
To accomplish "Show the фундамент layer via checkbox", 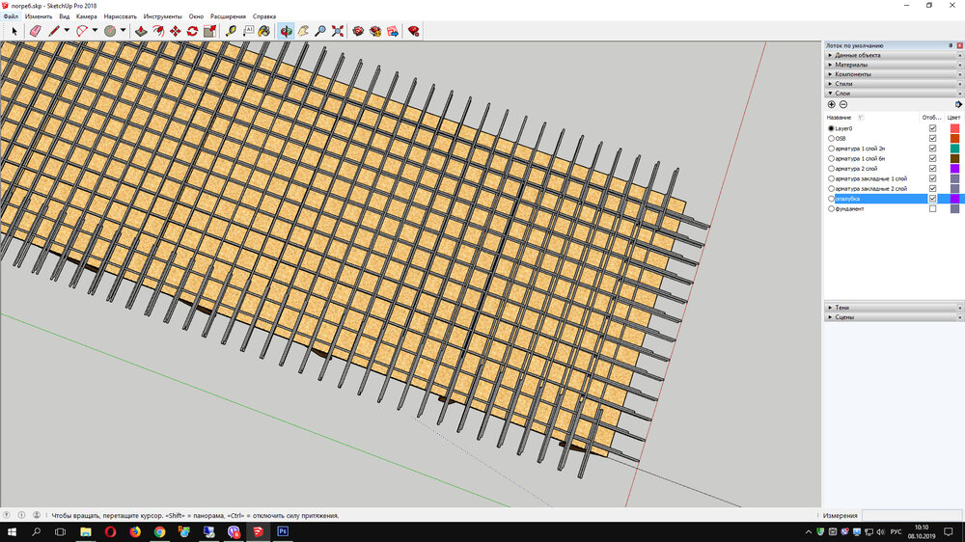I will [932, 208].
